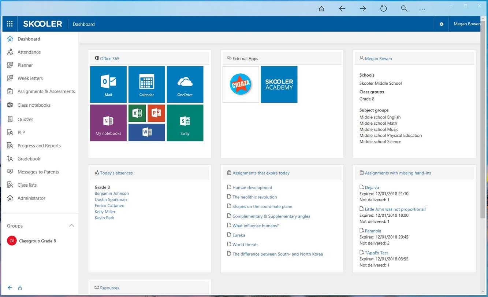The image size is (488, 297).
Task: Go back with the title bar back arrow
Action: 342,8
